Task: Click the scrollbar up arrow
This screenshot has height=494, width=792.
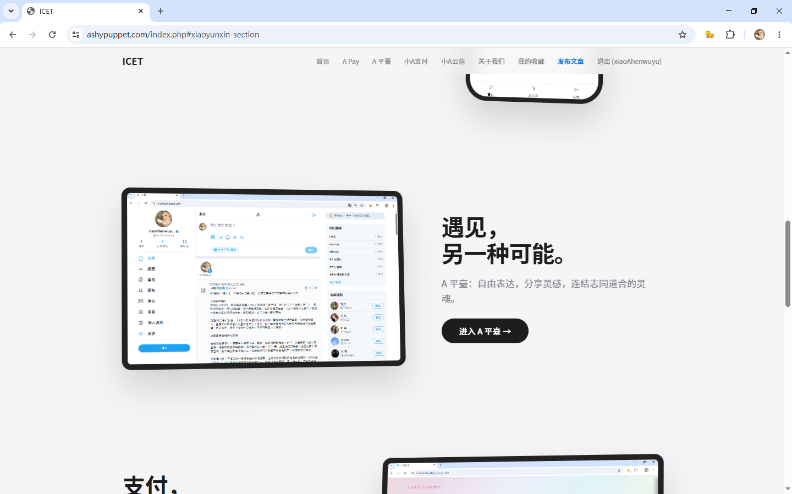Action: point(788,53)
